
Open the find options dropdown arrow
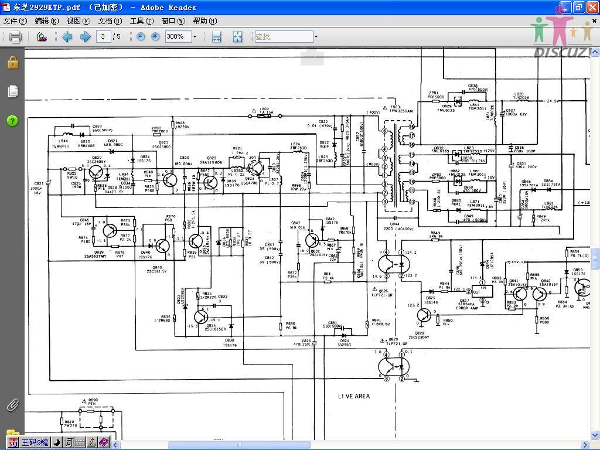pyautogui.click(x=316, y=37)
